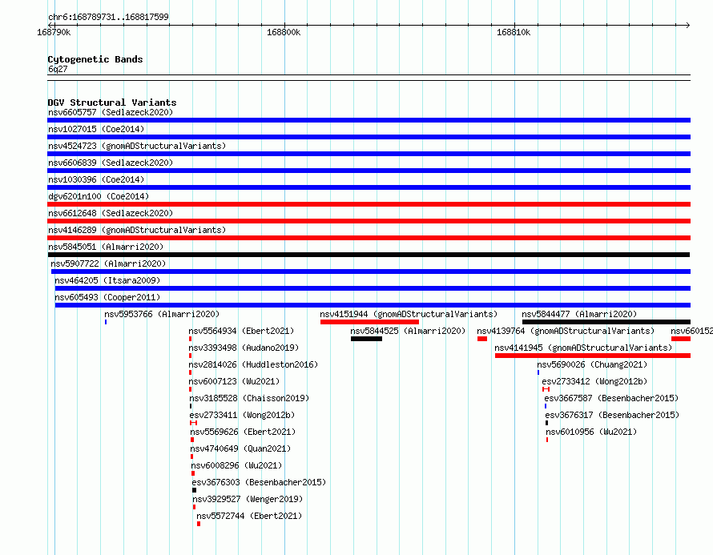
Task: Select the red interval marker under esv2733412
Action: click(x=546, y=389)
